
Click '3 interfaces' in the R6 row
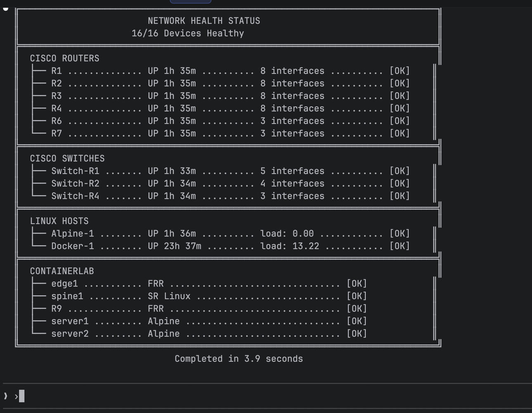(x=292, y=121)
